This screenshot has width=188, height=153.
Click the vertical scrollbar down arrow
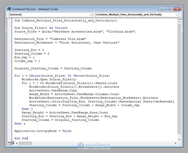tap(179, 139)
